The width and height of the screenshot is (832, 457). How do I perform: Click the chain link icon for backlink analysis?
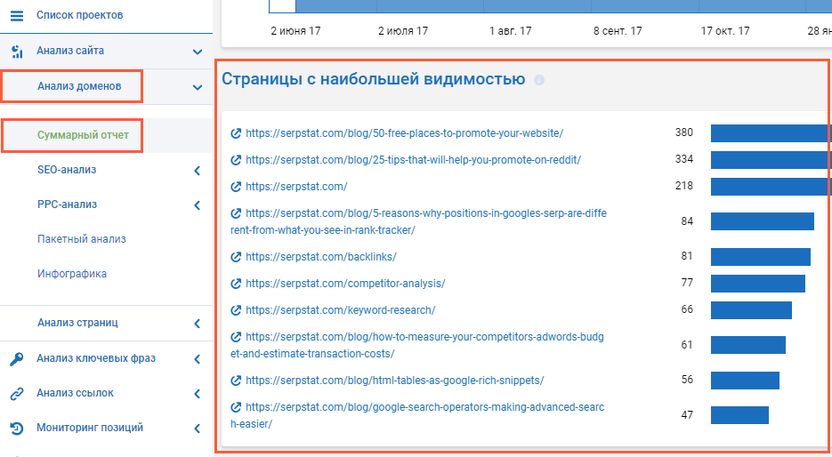(17, 393)
